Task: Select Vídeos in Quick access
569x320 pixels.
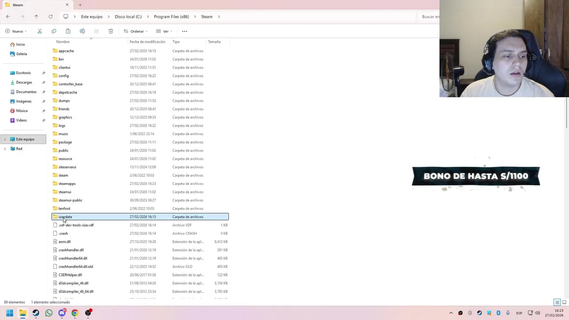Action: coord(21,120)
